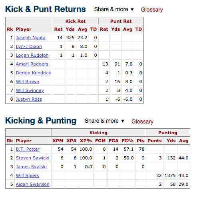Open Aidan Swanson player link
This screenshot has height=199, width=207.
(33, 184)
